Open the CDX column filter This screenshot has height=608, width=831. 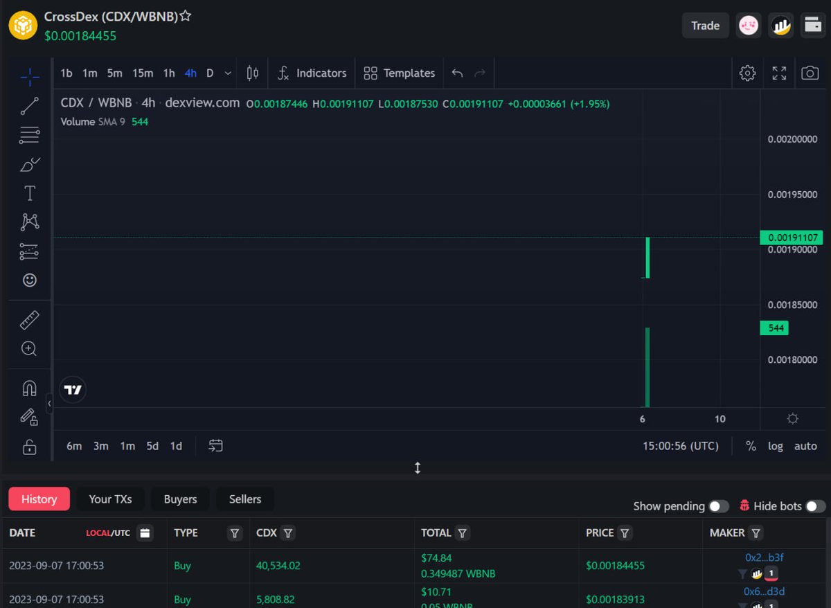[287, 533]
